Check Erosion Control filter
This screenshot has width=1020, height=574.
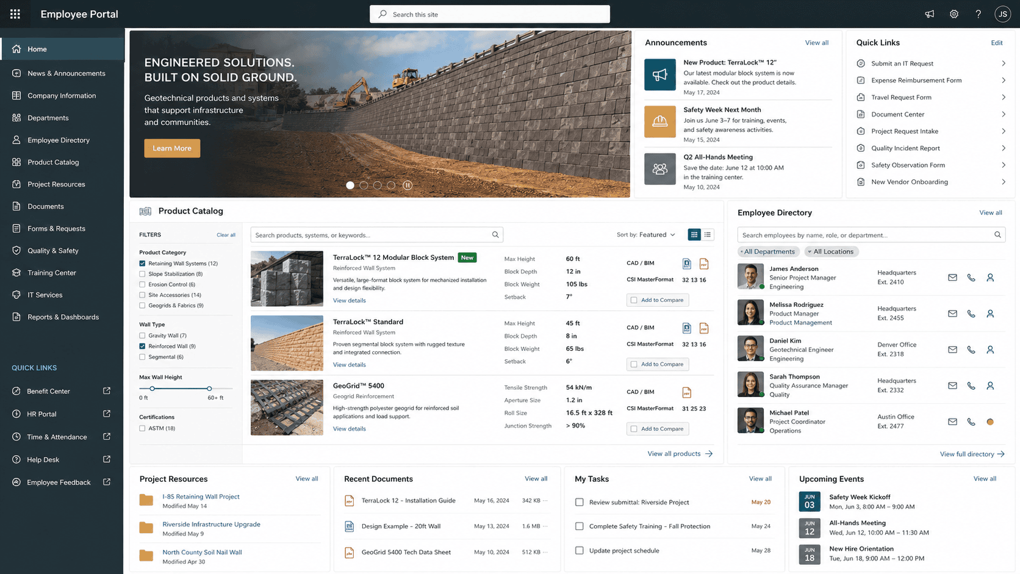pos(142,284)
